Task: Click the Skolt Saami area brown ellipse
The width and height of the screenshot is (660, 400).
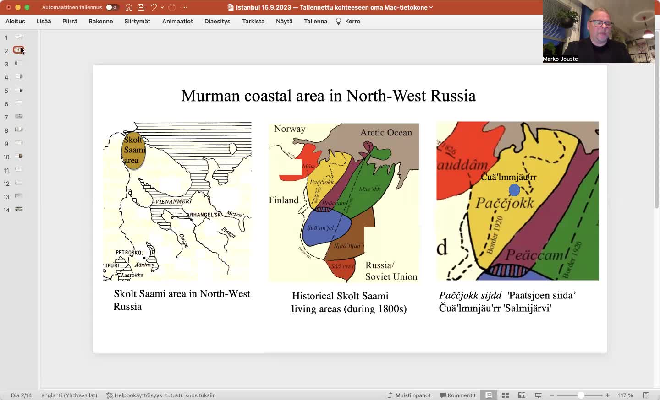Action: pyautogui.click(x=133, y=151)
